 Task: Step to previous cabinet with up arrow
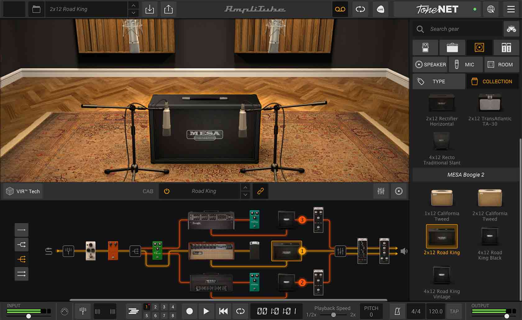[x=245, y=187]
